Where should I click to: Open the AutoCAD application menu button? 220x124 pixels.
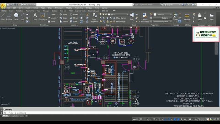click(x=3, y=6)
